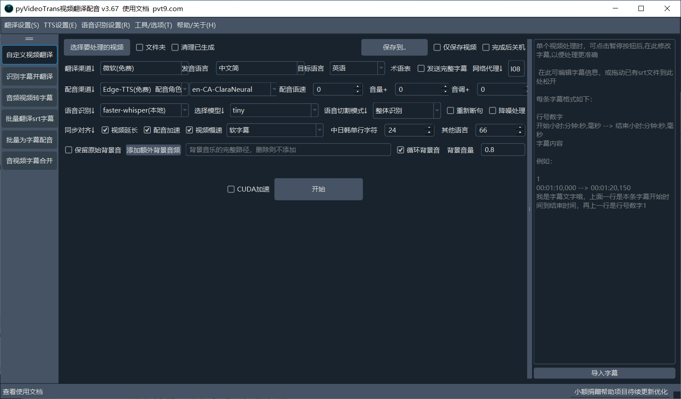Enable CUDA加速 acceleration
Image resolution: width=681 pixels, height=399 pixels.
231,189
